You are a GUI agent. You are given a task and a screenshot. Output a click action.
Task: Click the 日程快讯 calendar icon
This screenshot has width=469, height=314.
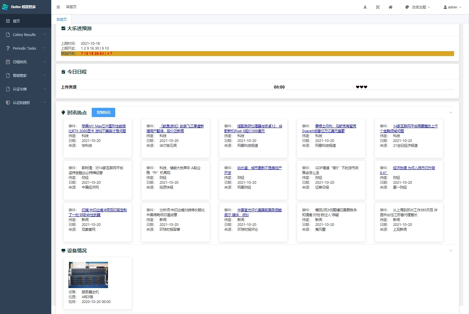point(8,62)
